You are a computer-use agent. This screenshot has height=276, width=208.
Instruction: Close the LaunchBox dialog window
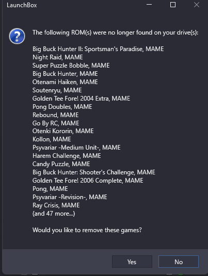(197, 5)
